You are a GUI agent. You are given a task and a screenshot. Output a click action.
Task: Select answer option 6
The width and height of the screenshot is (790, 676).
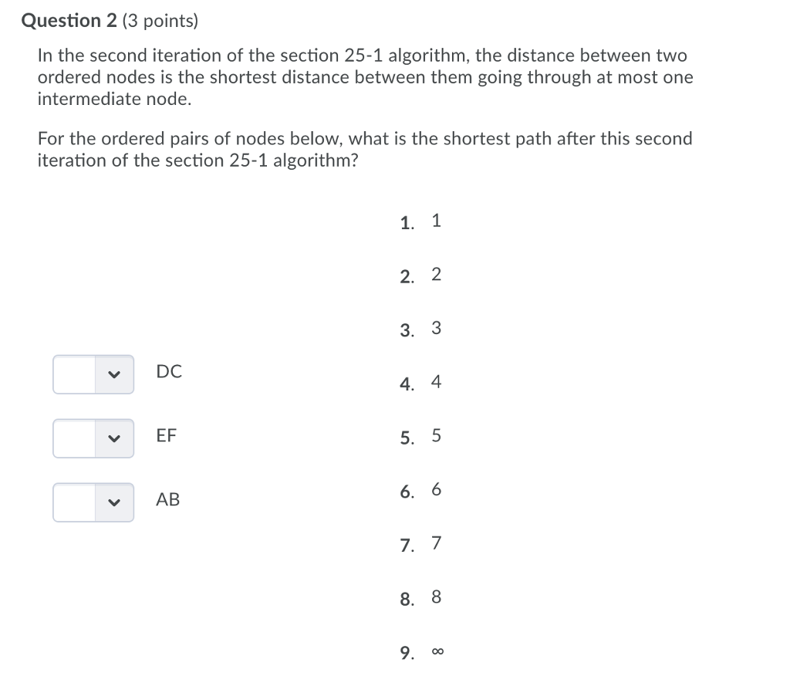pos(436,488)
